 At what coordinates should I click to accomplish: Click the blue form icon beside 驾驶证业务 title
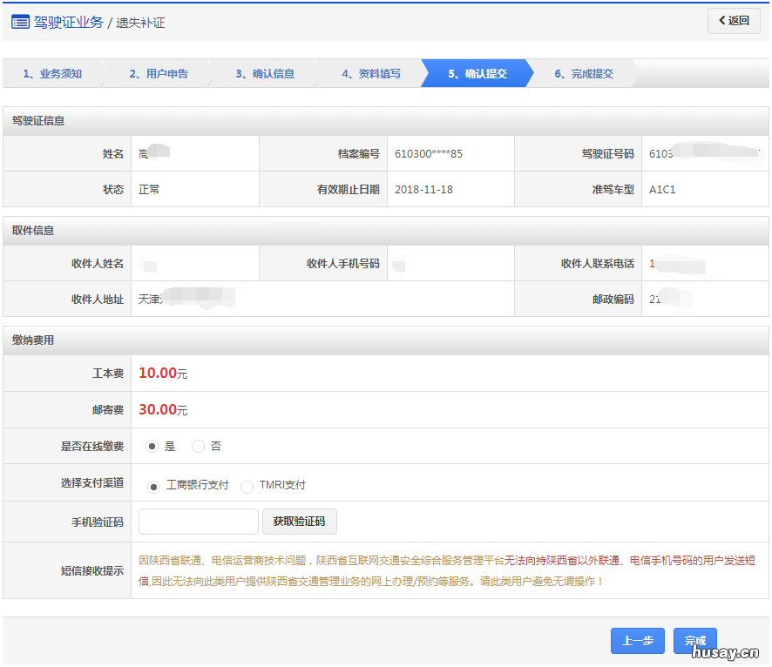(23, 22)
